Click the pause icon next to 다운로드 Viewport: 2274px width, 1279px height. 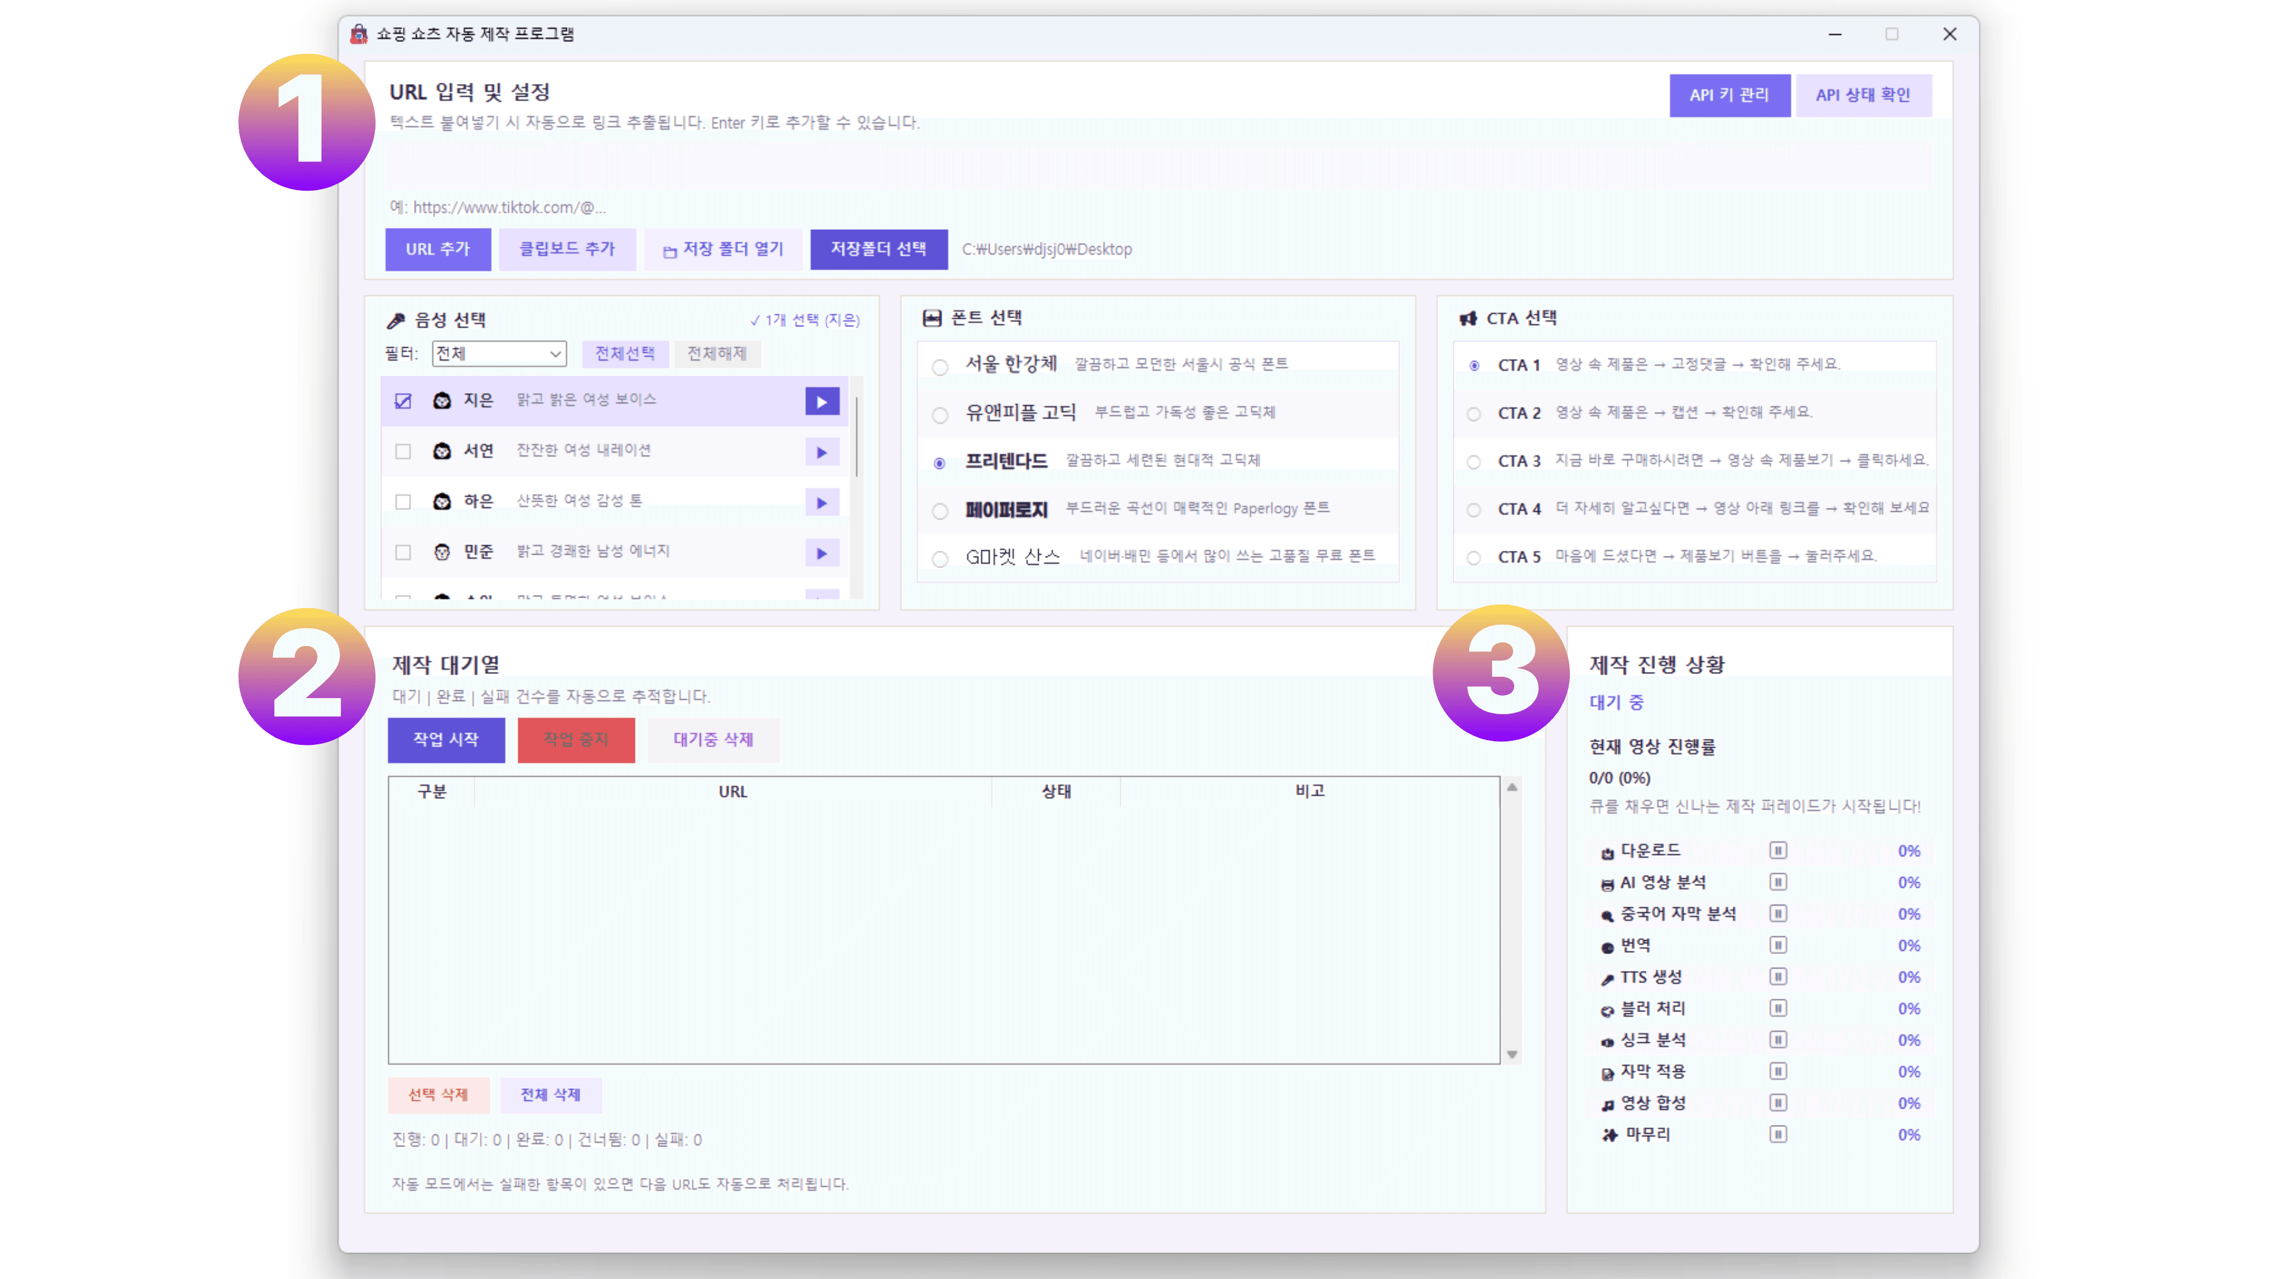pos(1778,850)
